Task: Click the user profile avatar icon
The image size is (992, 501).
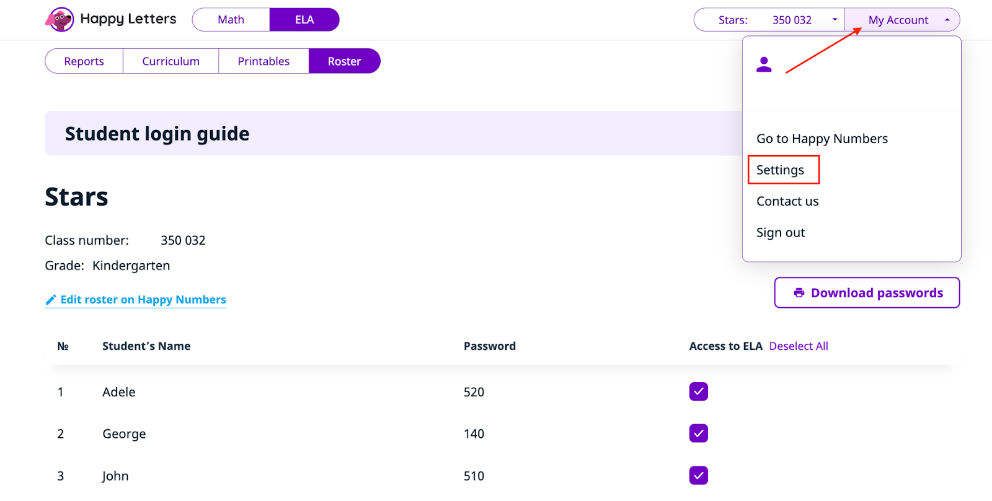Action: 764,64
